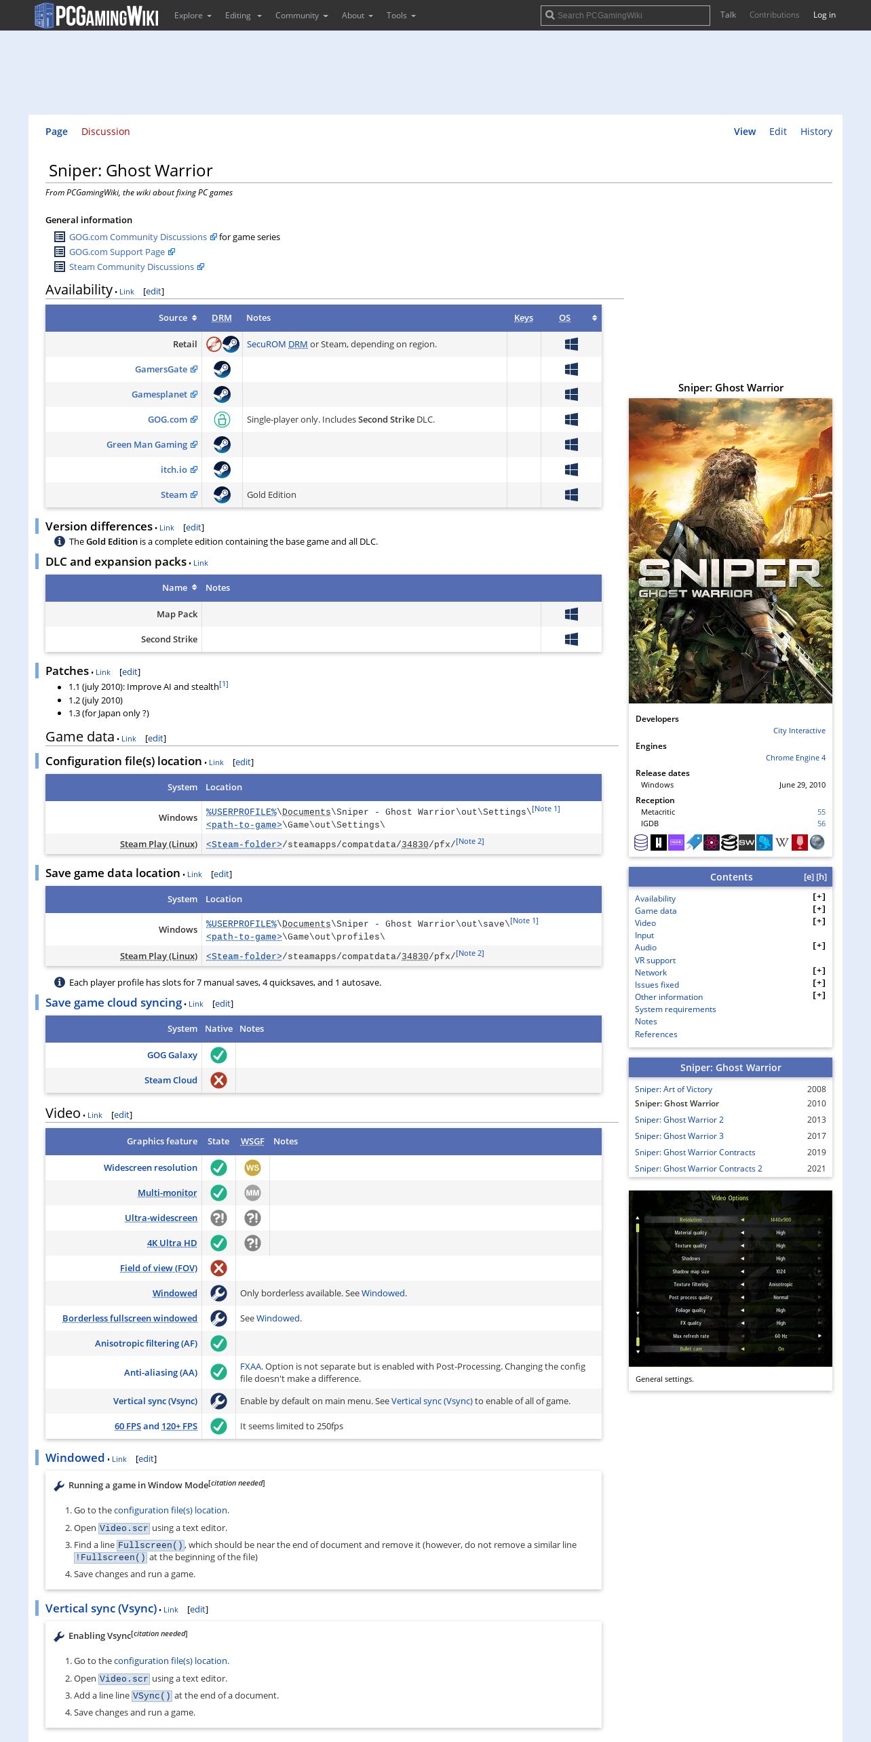Open the Explore dropdown menu
The width and height of the screenshot is (871, 1742).
pos(193,15)
